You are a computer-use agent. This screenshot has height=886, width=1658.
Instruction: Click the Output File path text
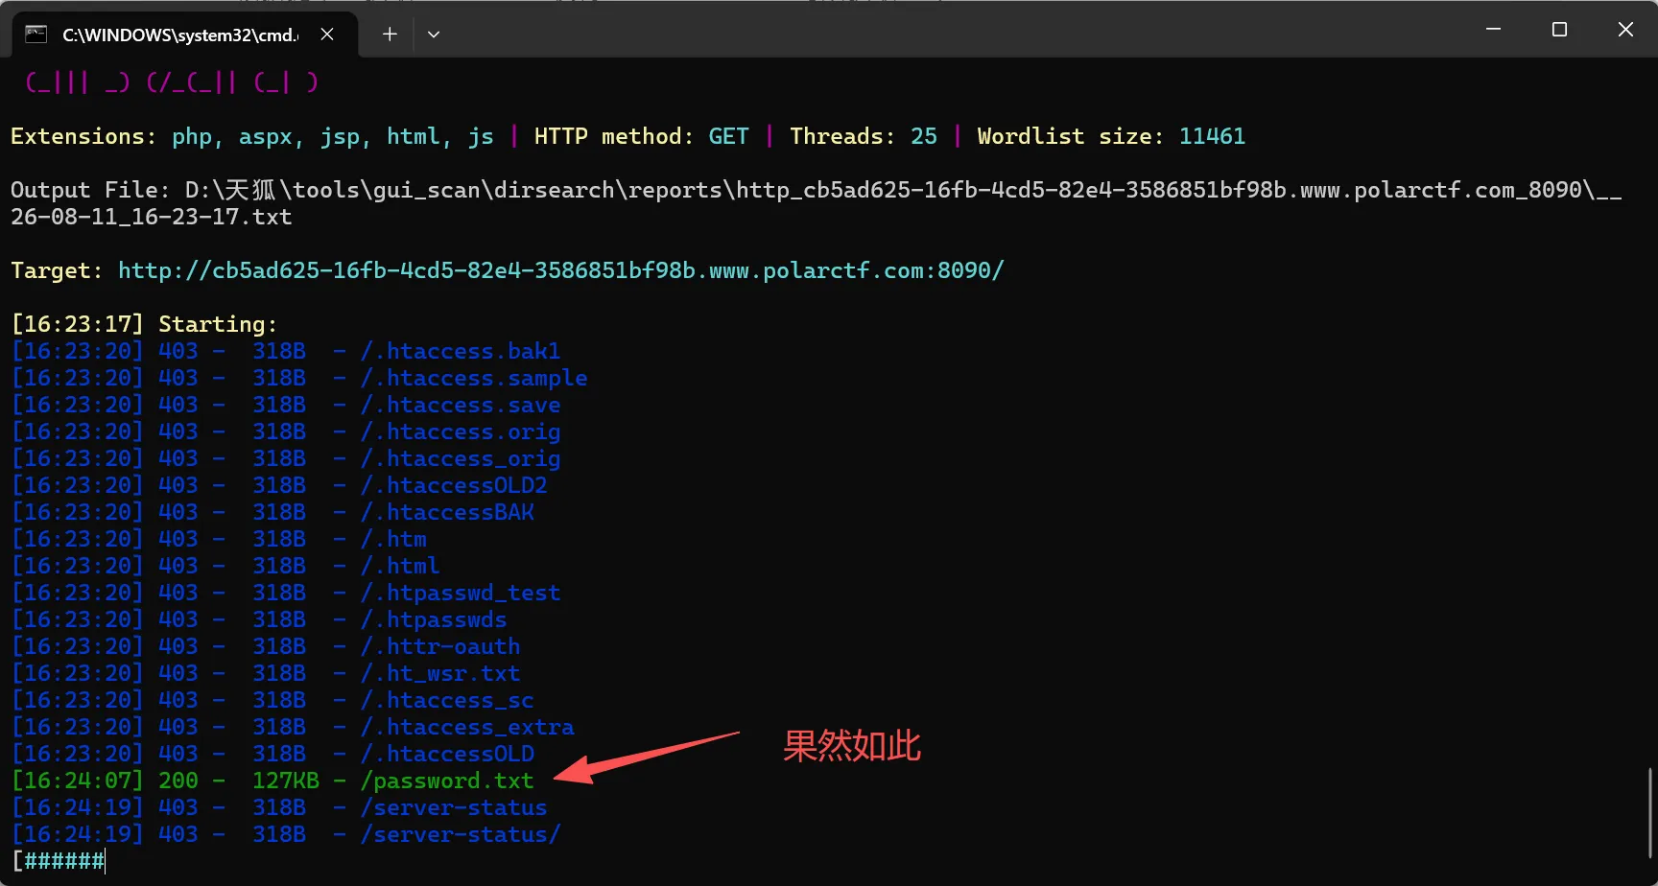(x=816, y=203)
